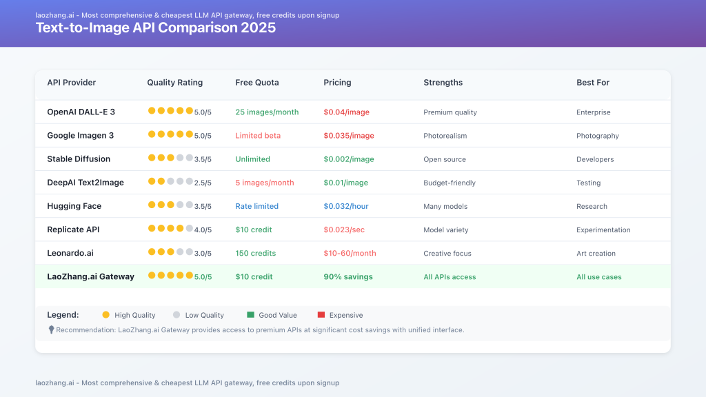The height and width of the screenshot is (397, 706).
Task: Click the Developers best-for cell
Action: (595, 159)
